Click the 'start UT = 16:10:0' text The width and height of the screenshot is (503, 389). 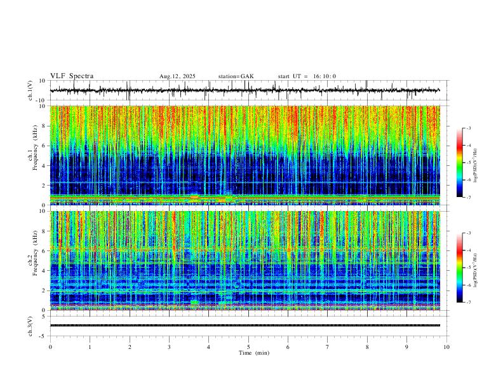(x=307, y=76)
